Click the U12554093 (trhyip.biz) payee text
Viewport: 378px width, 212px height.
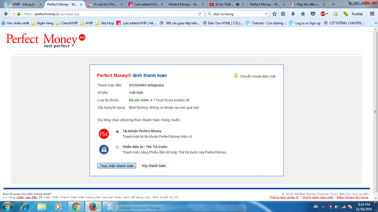pos(146,85)
